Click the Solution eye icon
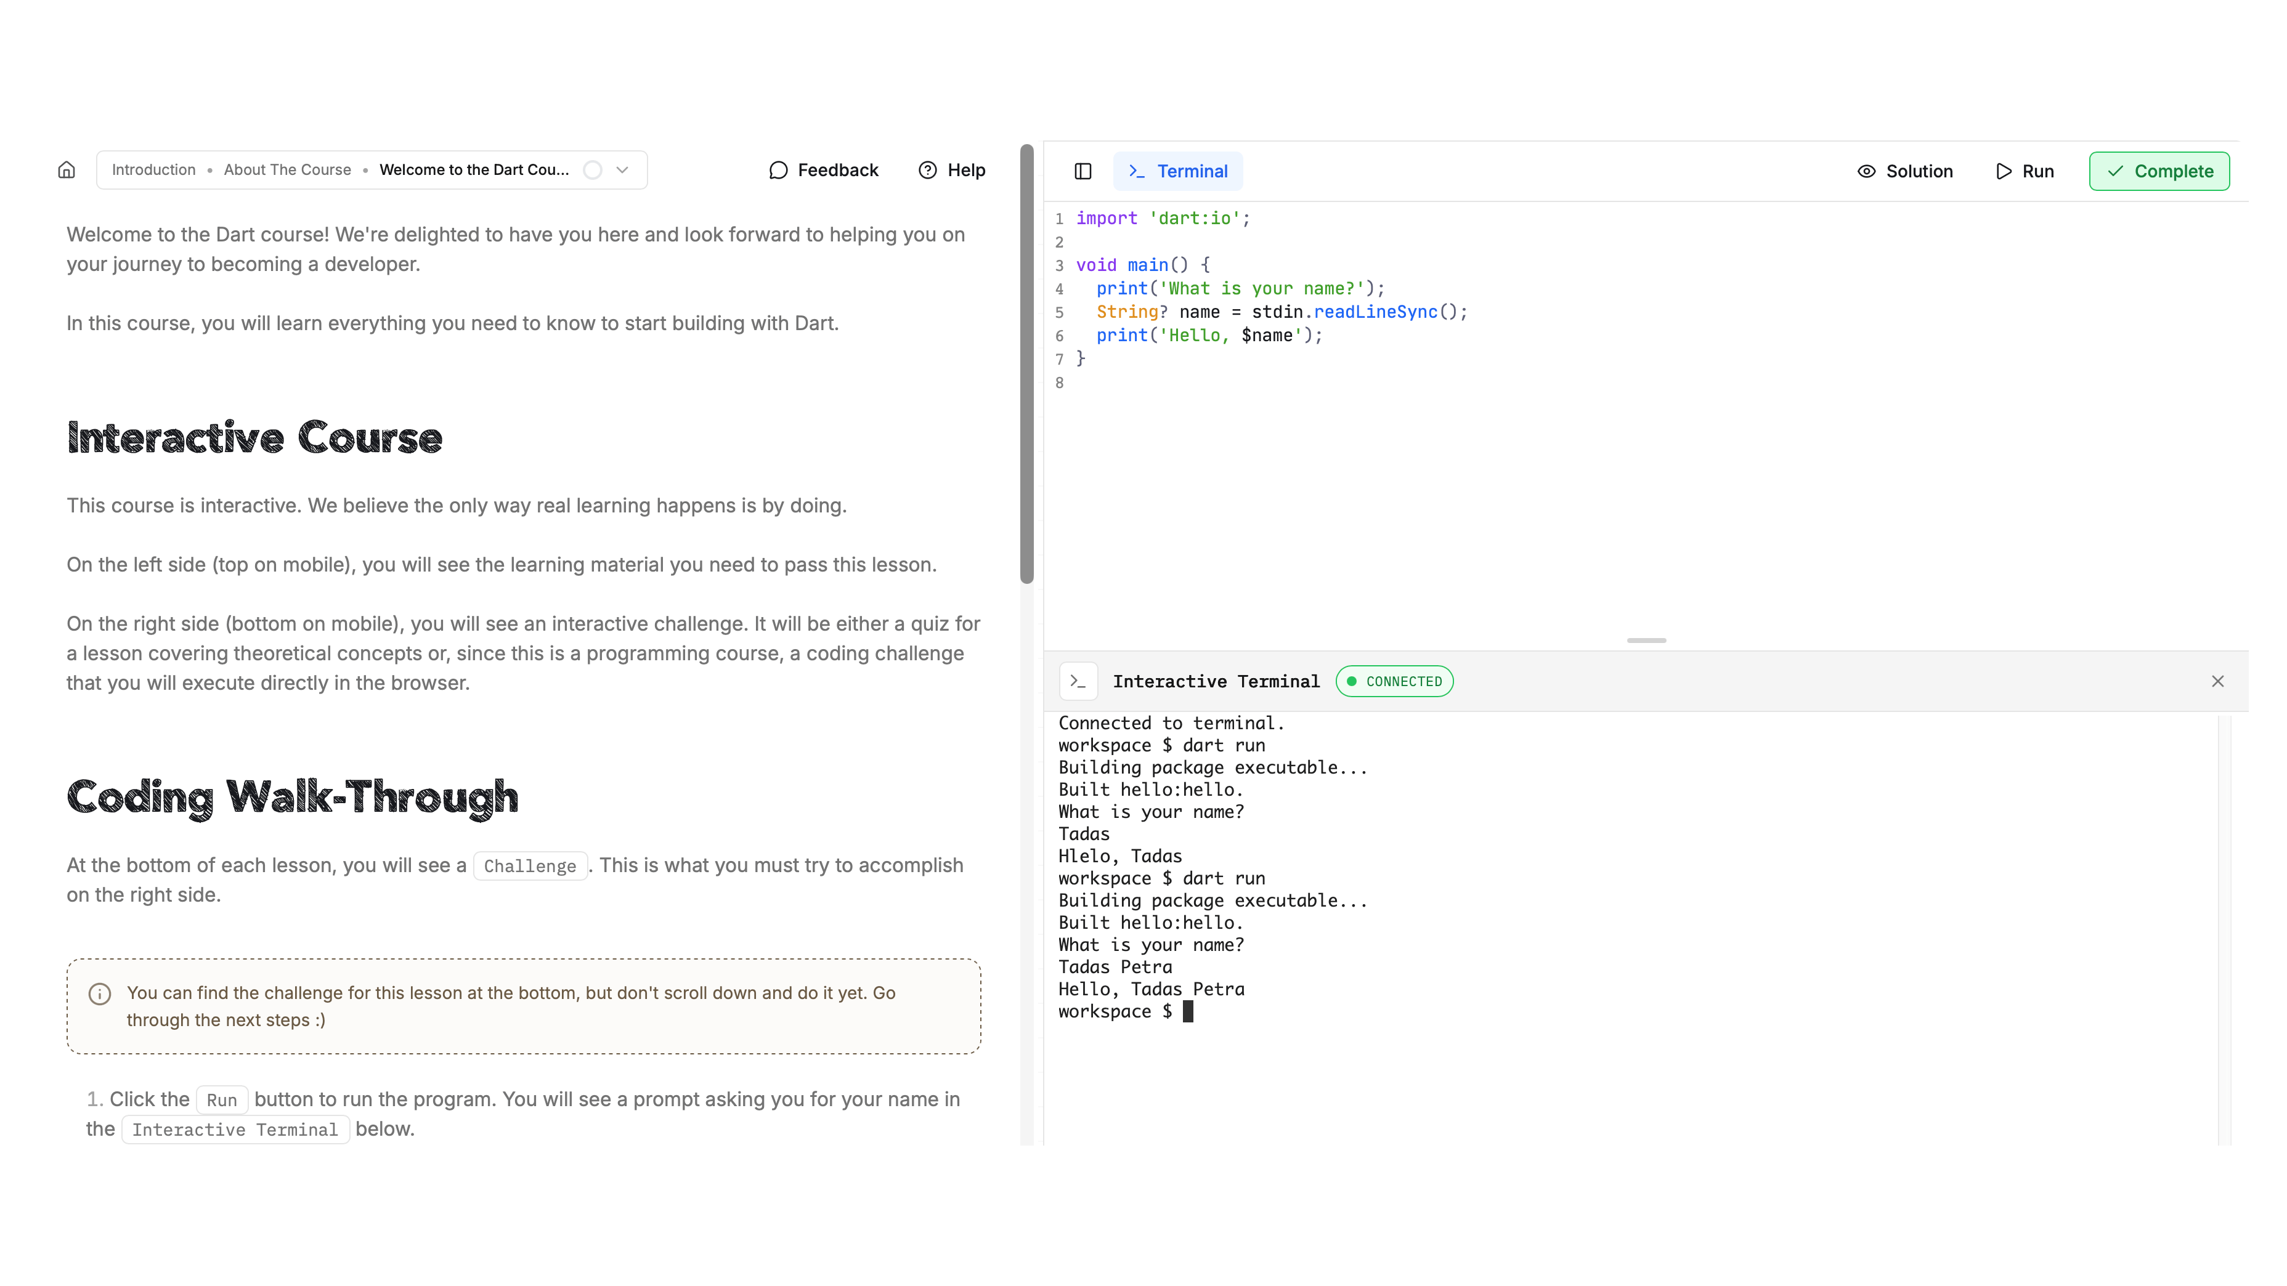Image resolution: width=2287 pixels, height=1286 pixels. click(x=1866, y=171)
